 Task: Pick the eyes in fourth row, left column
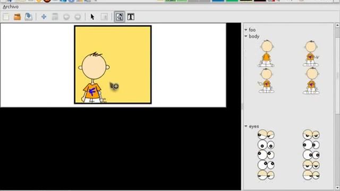[266, 165]
